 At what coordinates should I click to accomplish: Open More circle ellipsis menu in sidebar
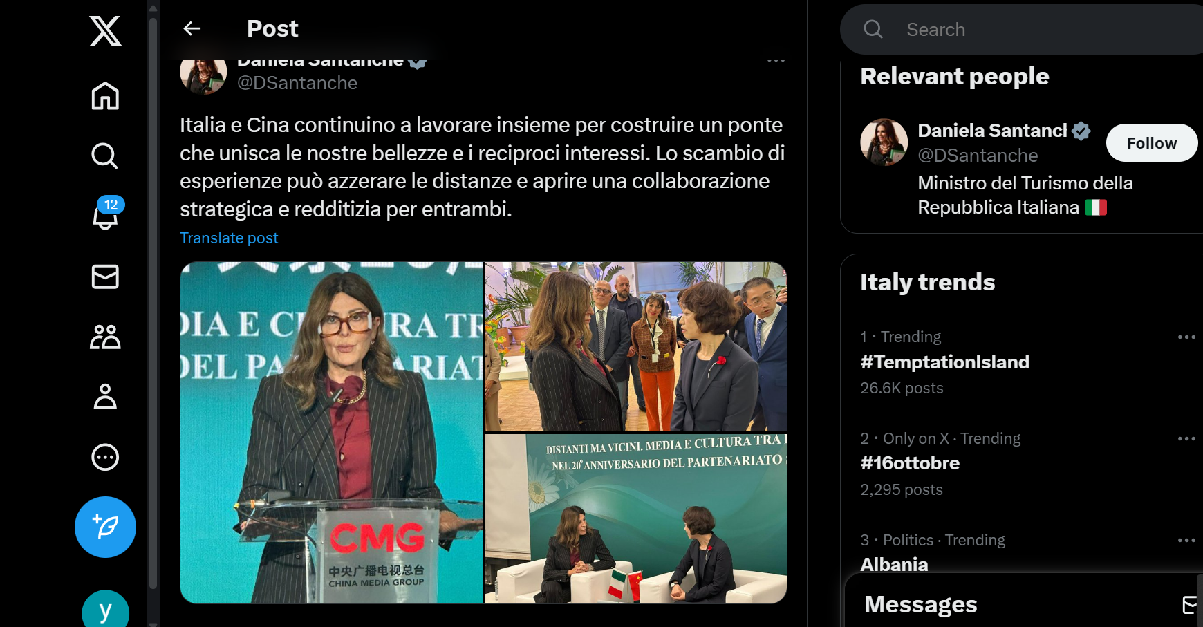[105, 457]
